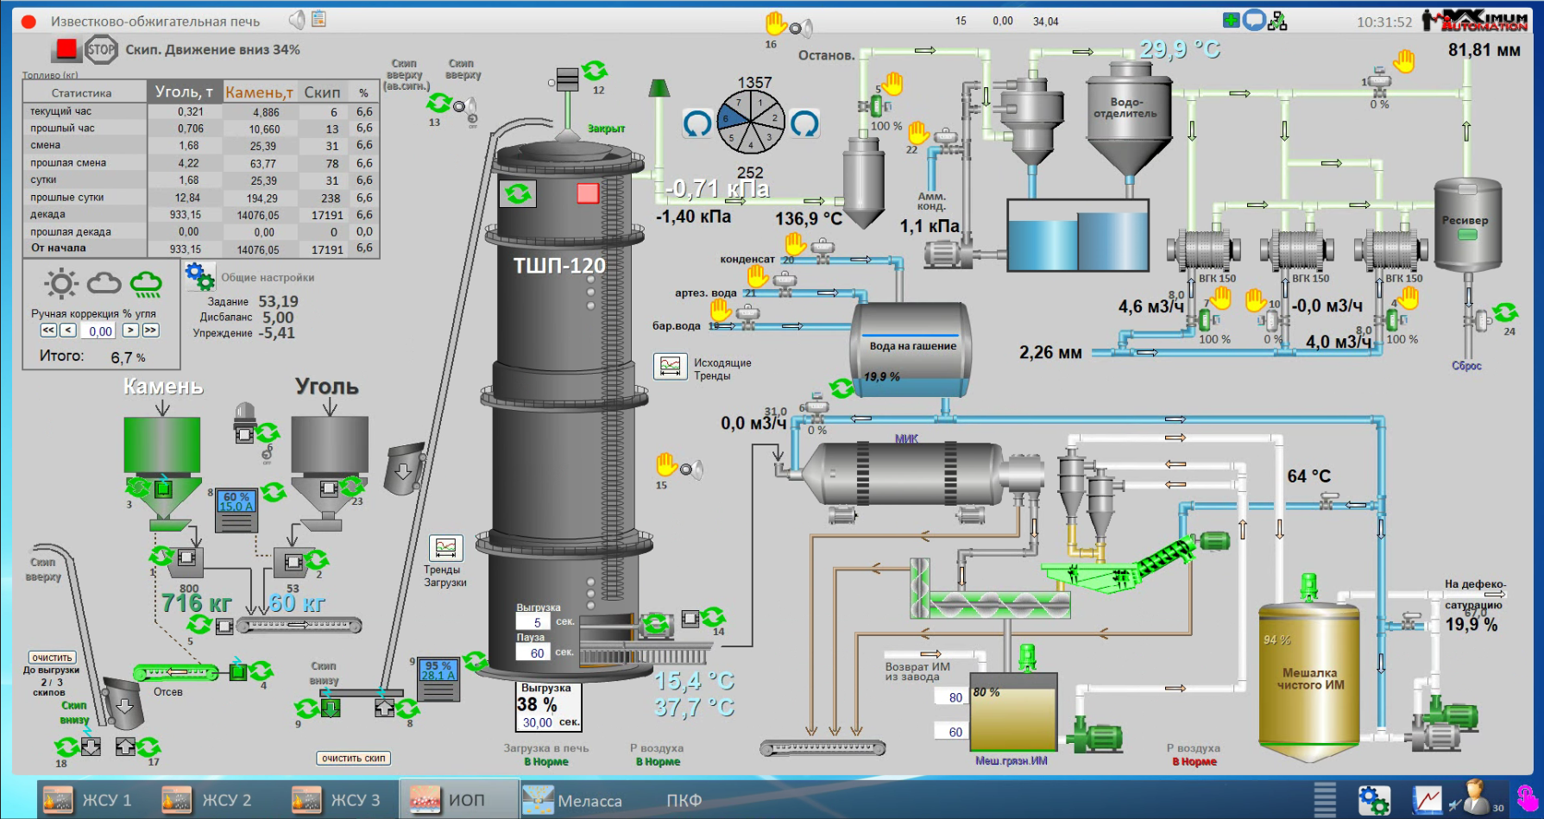The width and height of the screenshot is (1544, 819).
Task: Increase coal correction with single right arrow
Action: [130, 331]
